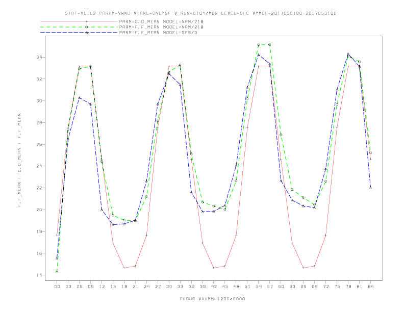Click y-axis tick label 24
Image resolution: width=404 pixels, height=312 pixels.
tap(39, 166)
